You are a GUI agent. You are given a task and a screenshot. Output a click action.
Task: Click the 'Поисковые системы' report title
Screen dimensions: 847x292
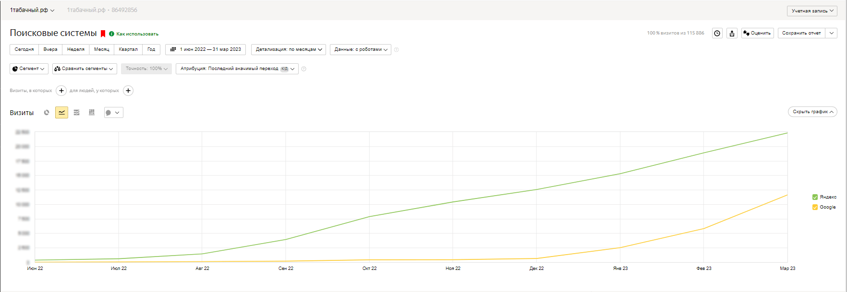pyautogui.click(x=53, y=33)
